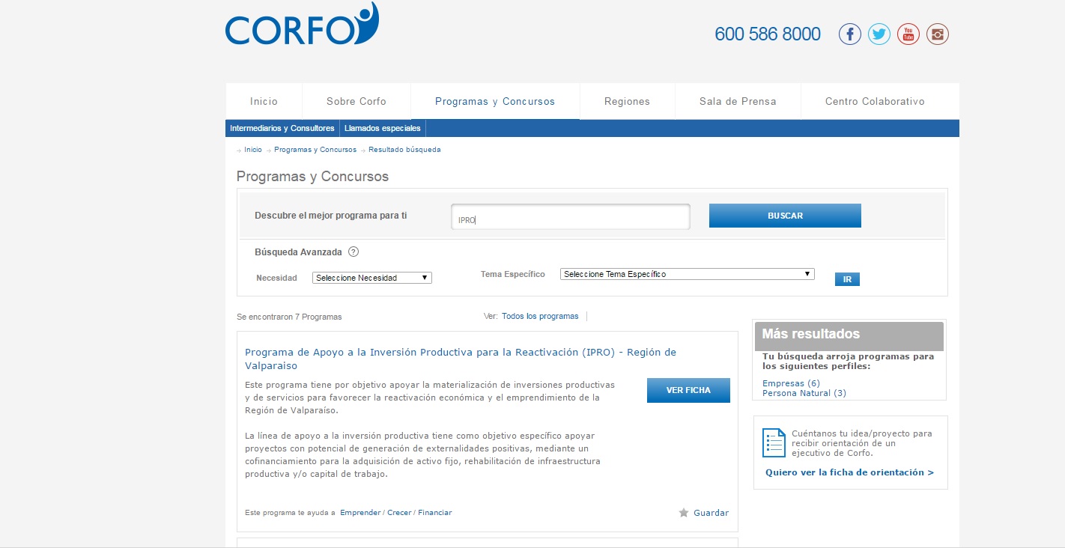Open Quiero ver la ficha de orientación

click(849, 472)
